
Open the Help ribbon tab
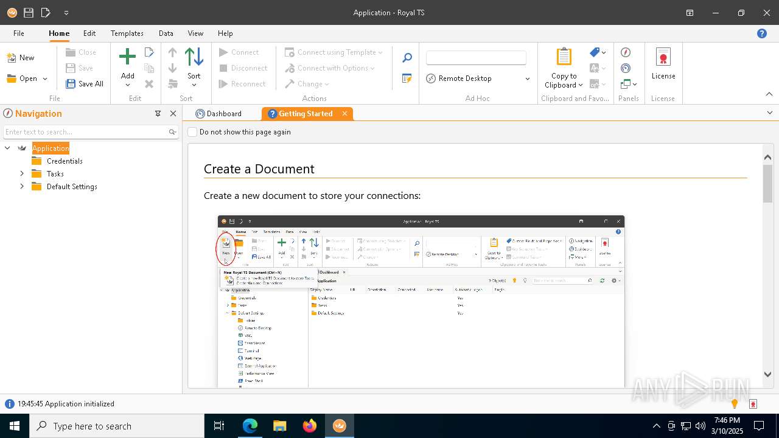pos(225,33)
